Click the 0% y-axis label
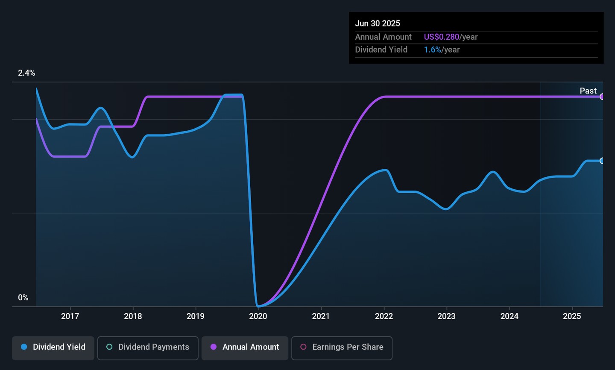Screen dimensions: 615x370 point(23,298)
